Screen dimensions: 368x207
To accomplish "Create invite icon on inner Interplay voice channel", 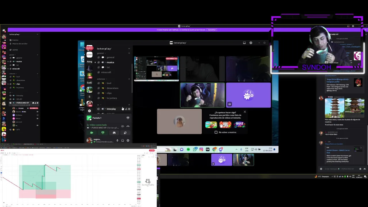I will [126, 109].
